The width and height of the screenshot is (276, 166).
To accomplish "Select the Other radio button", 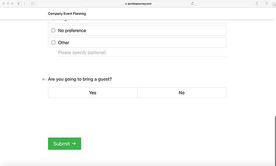I will 53,42.
